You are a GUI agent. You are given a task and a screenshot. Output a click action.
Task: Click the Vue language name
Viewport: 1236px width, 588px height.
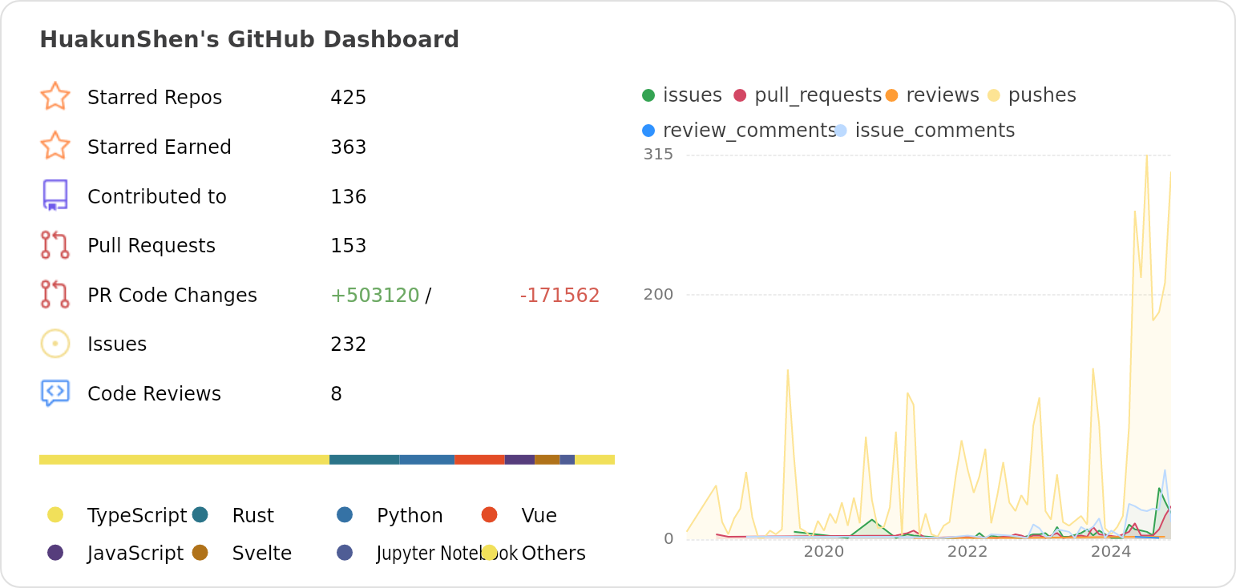click(x=539, y=516)
